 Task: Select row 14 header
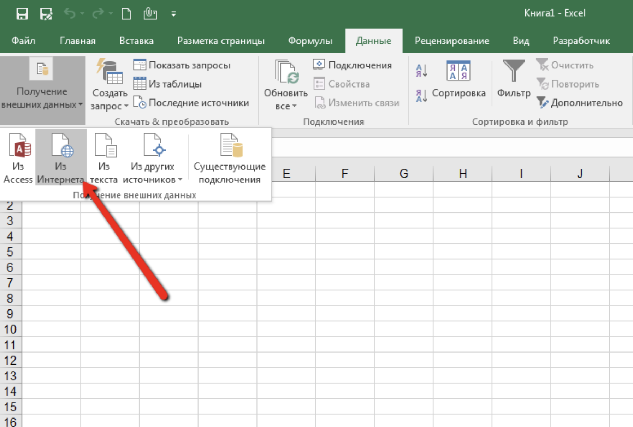tap(11, 391)
